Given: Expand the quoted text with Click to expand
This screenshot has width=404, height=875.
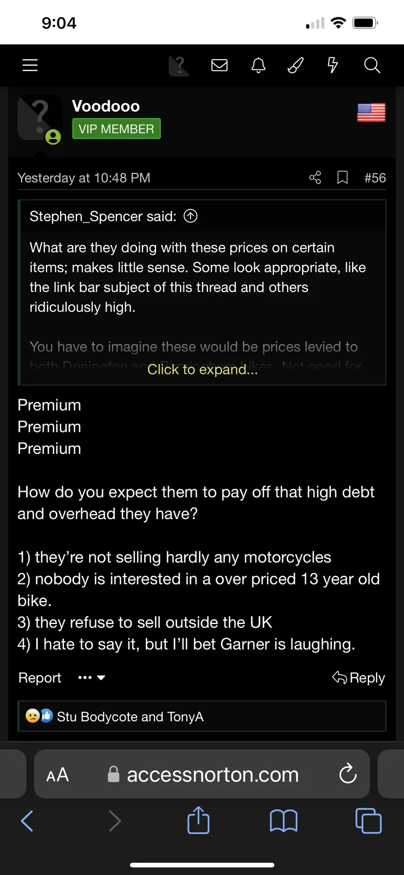Looking at the screenshot, I should click(202, 370).
